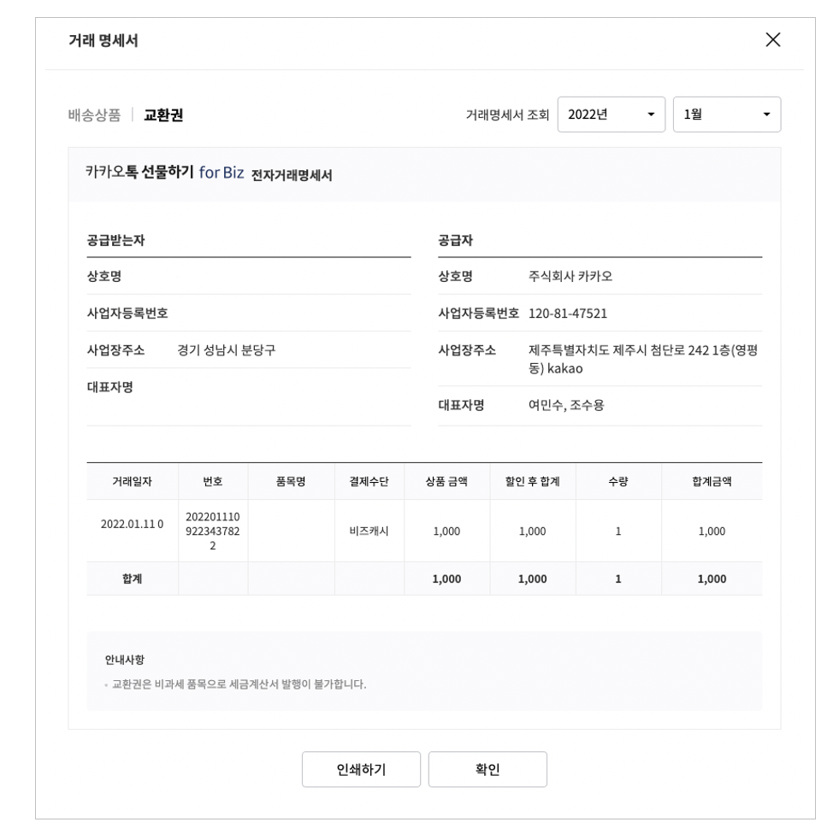Click the 카카오톡 선물하기 title text
This screenshot has width=839, height=828.
tap(139, 172)
